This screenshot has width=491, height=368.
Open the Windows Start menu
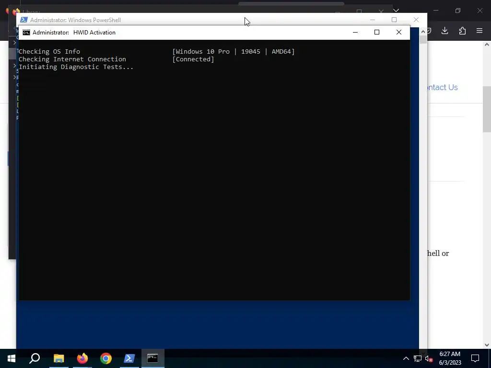(12, 358)
